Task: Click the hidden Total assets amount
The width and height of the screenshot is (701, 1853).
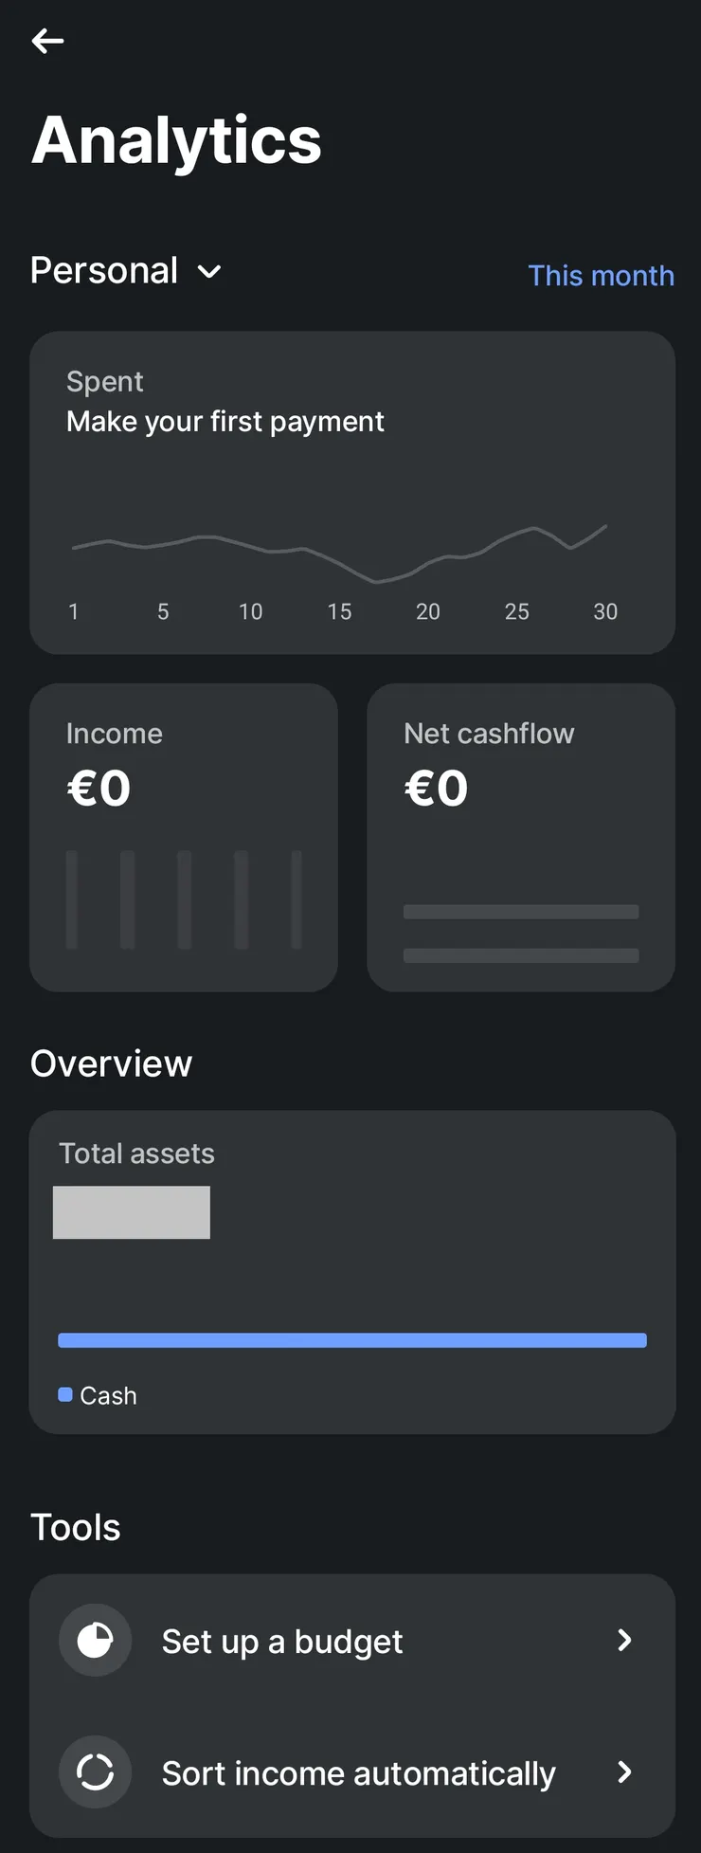Action: [x=132, y=1212]
